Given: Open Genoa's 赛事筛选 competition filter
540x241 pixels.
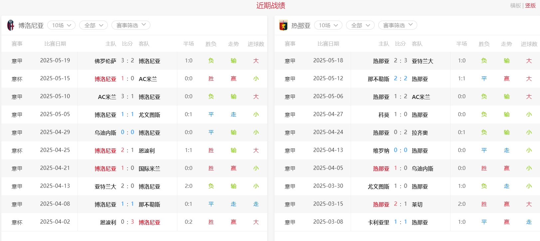Looking at the screenshot, I should point(398,25).
